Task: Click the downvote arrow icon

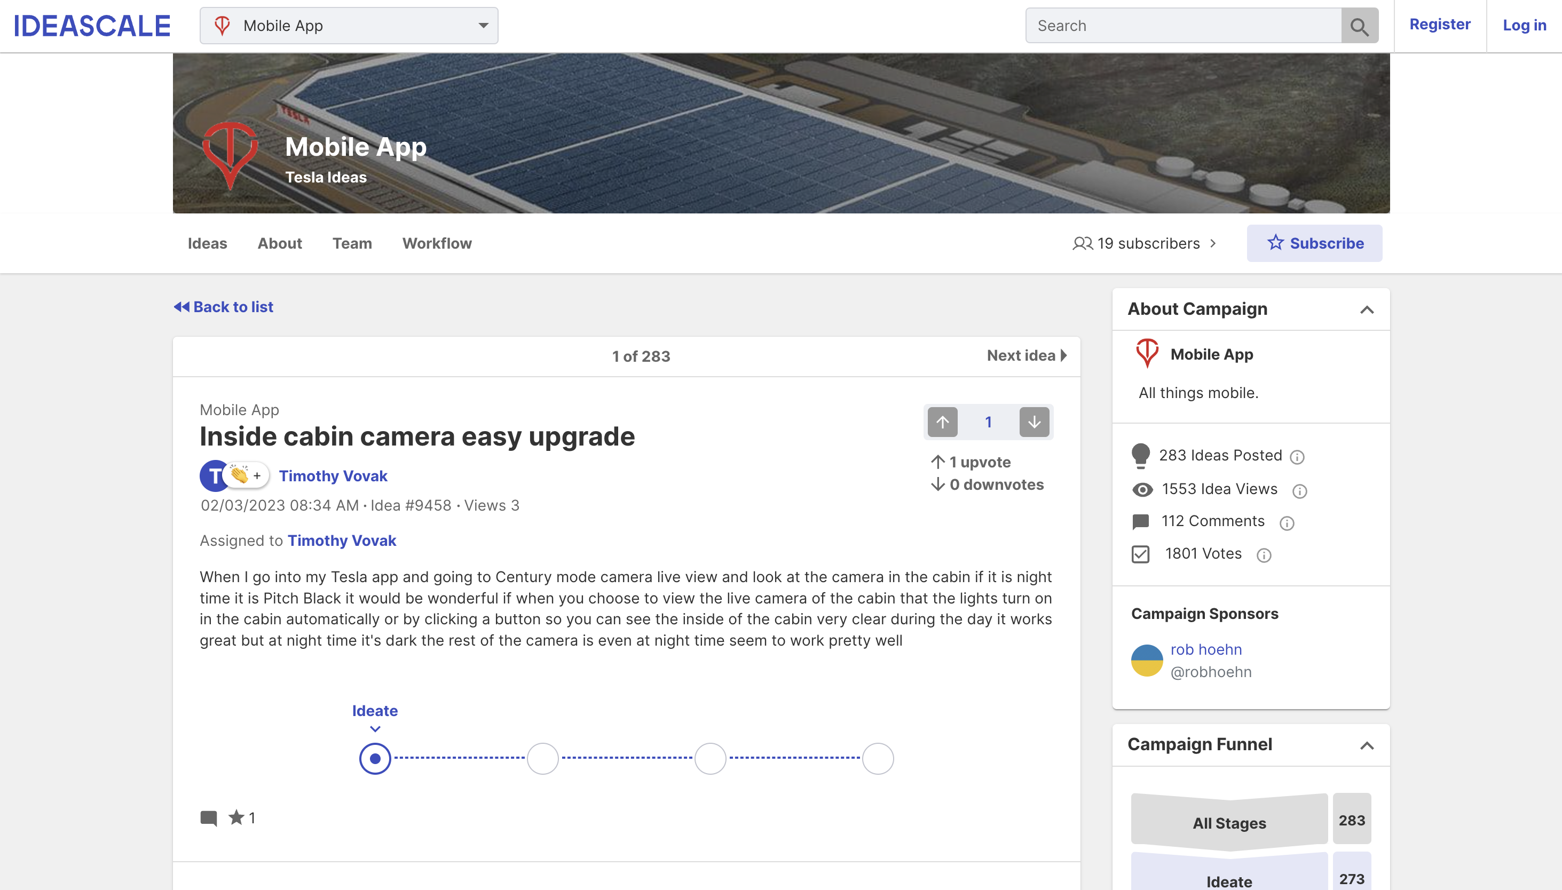Action: 1034,422
